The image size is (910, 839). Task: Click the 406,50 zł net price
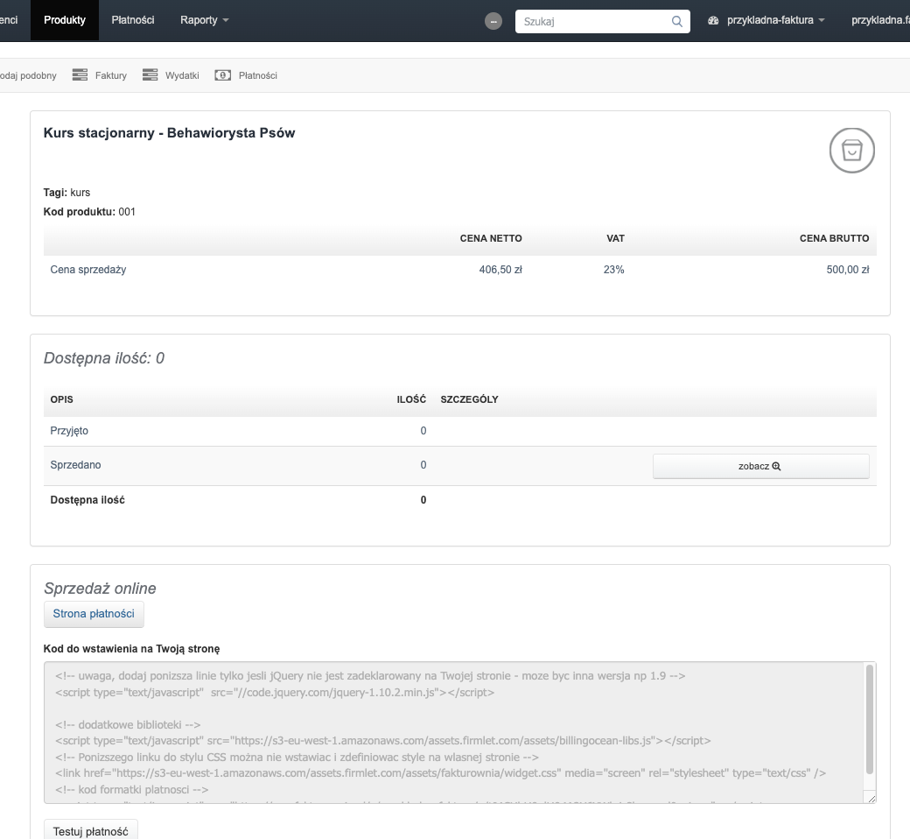(500, 270)
